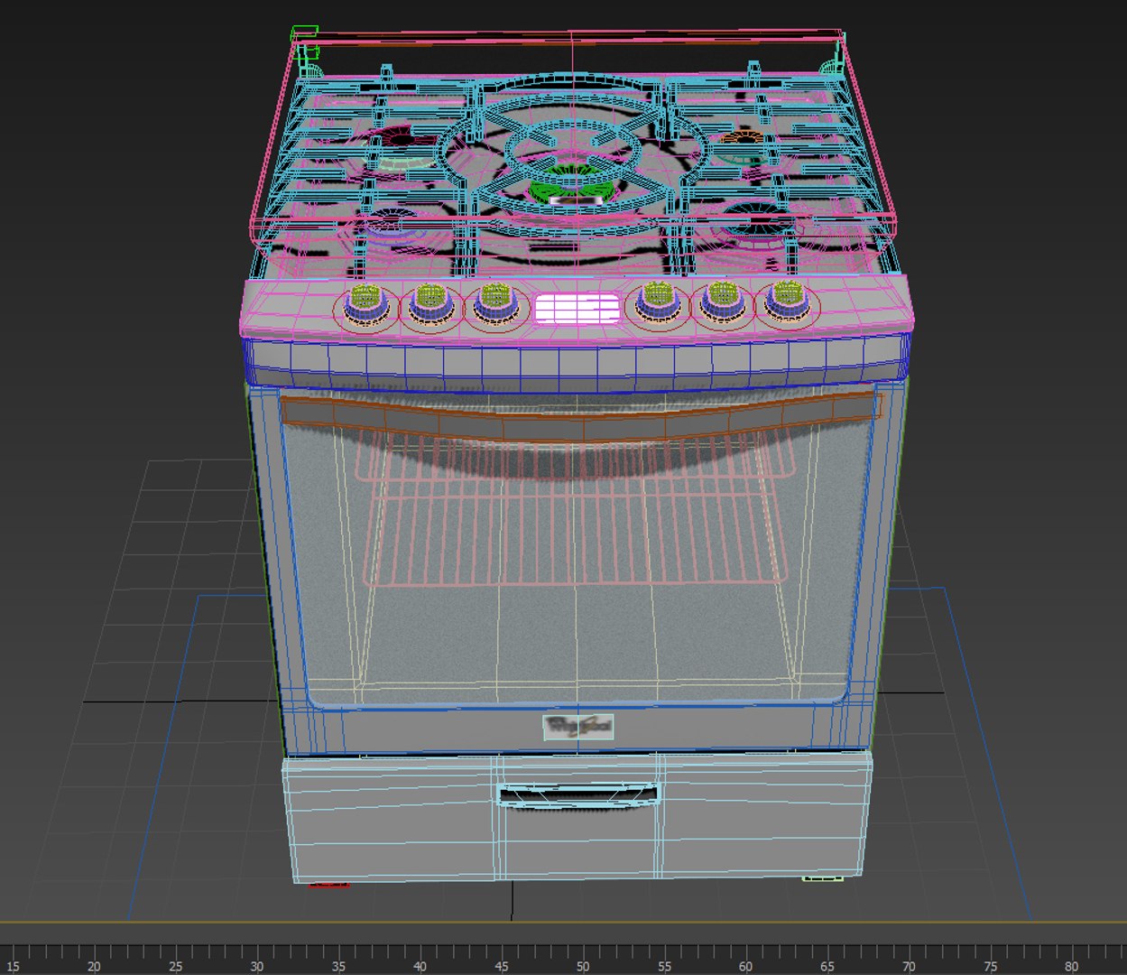Jump to frame 60 on the timeline
This screenshot has width=1127, height=975.
coord(745,966)
